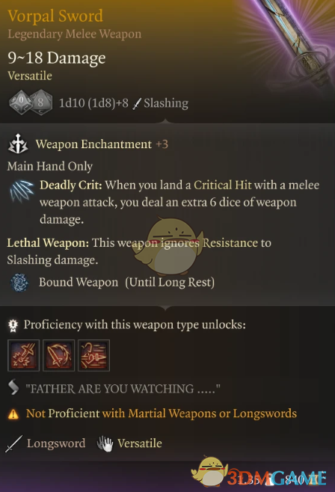
Task: Click the proficiency ribbon badge icon
Action: (x=13, y=325)
